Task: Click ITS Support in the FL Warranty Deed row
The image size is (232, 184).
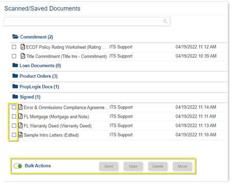Action: pyautogui.click(x=121, y=126)
